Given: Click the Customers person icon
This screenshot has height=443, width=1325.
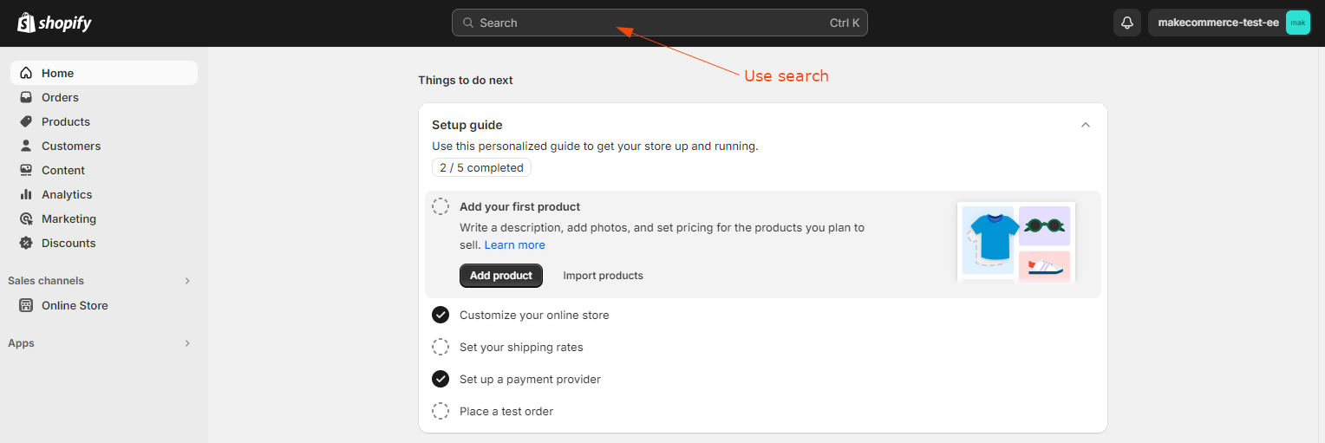Looking at the screenshot, I should pos(26,147).
